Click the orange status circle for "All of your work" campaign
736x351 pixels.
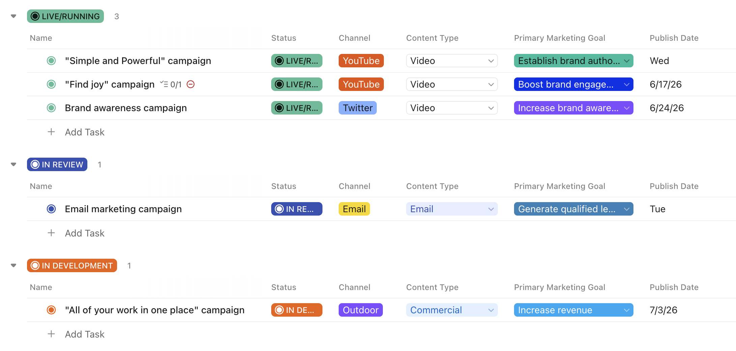coord(51,310)
